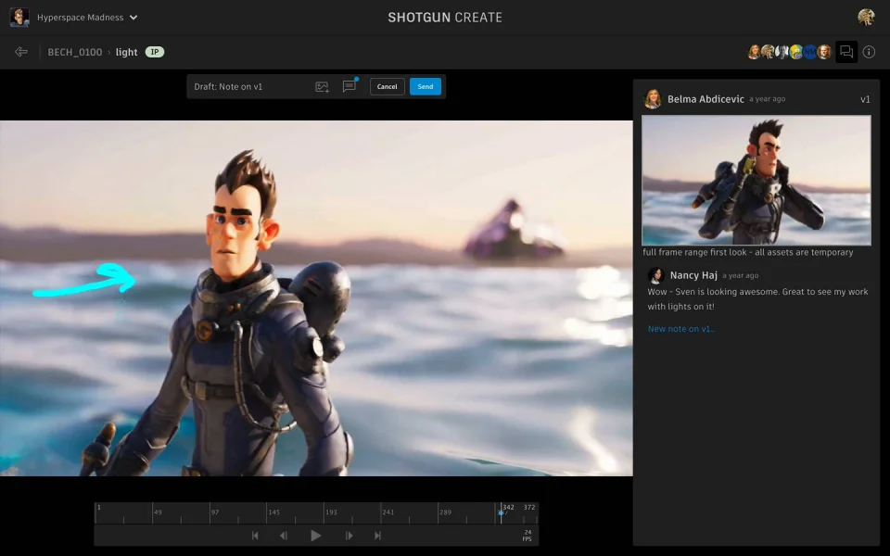The height and width of the screenshot is (556, 890).
Task: Click the Nancy Haj name
Action: [x=693, y=275]
